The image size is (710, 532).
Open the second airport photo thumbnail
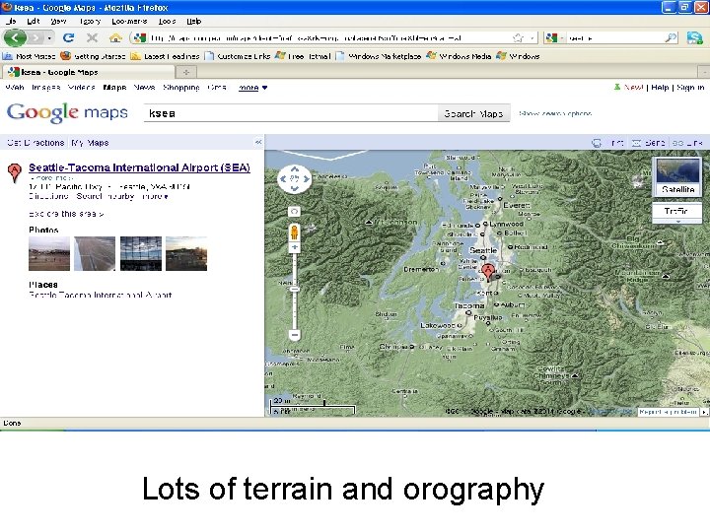click(95, 253)
